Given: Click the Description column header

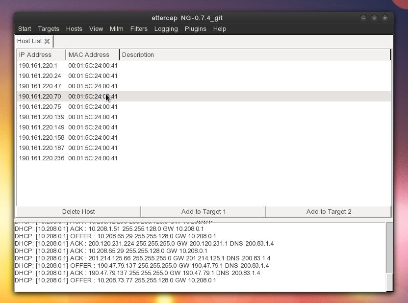Looking at the screenshot, I should click(x=255, y=54).
